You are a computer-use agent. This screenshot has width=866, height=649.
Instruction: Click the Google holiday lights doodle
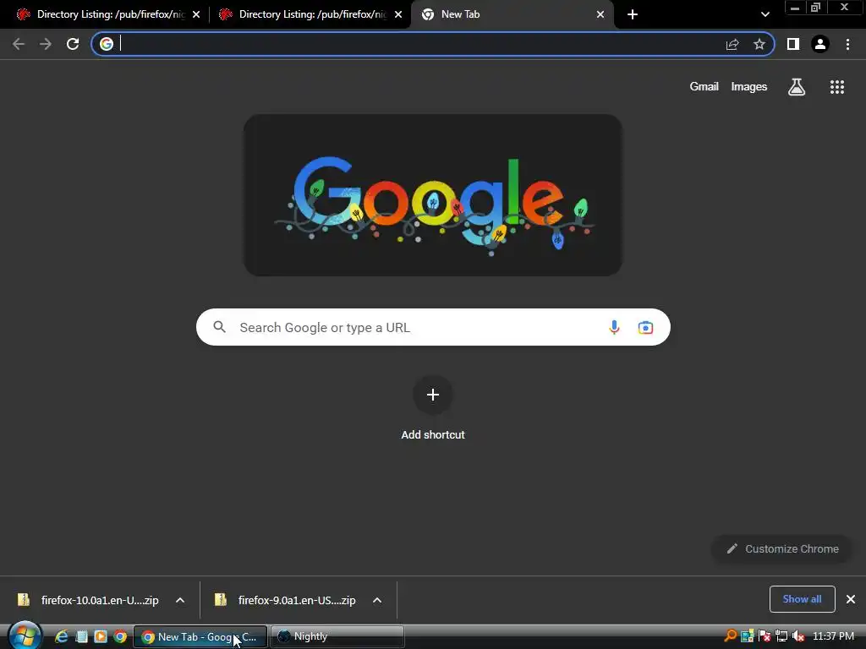433,195
